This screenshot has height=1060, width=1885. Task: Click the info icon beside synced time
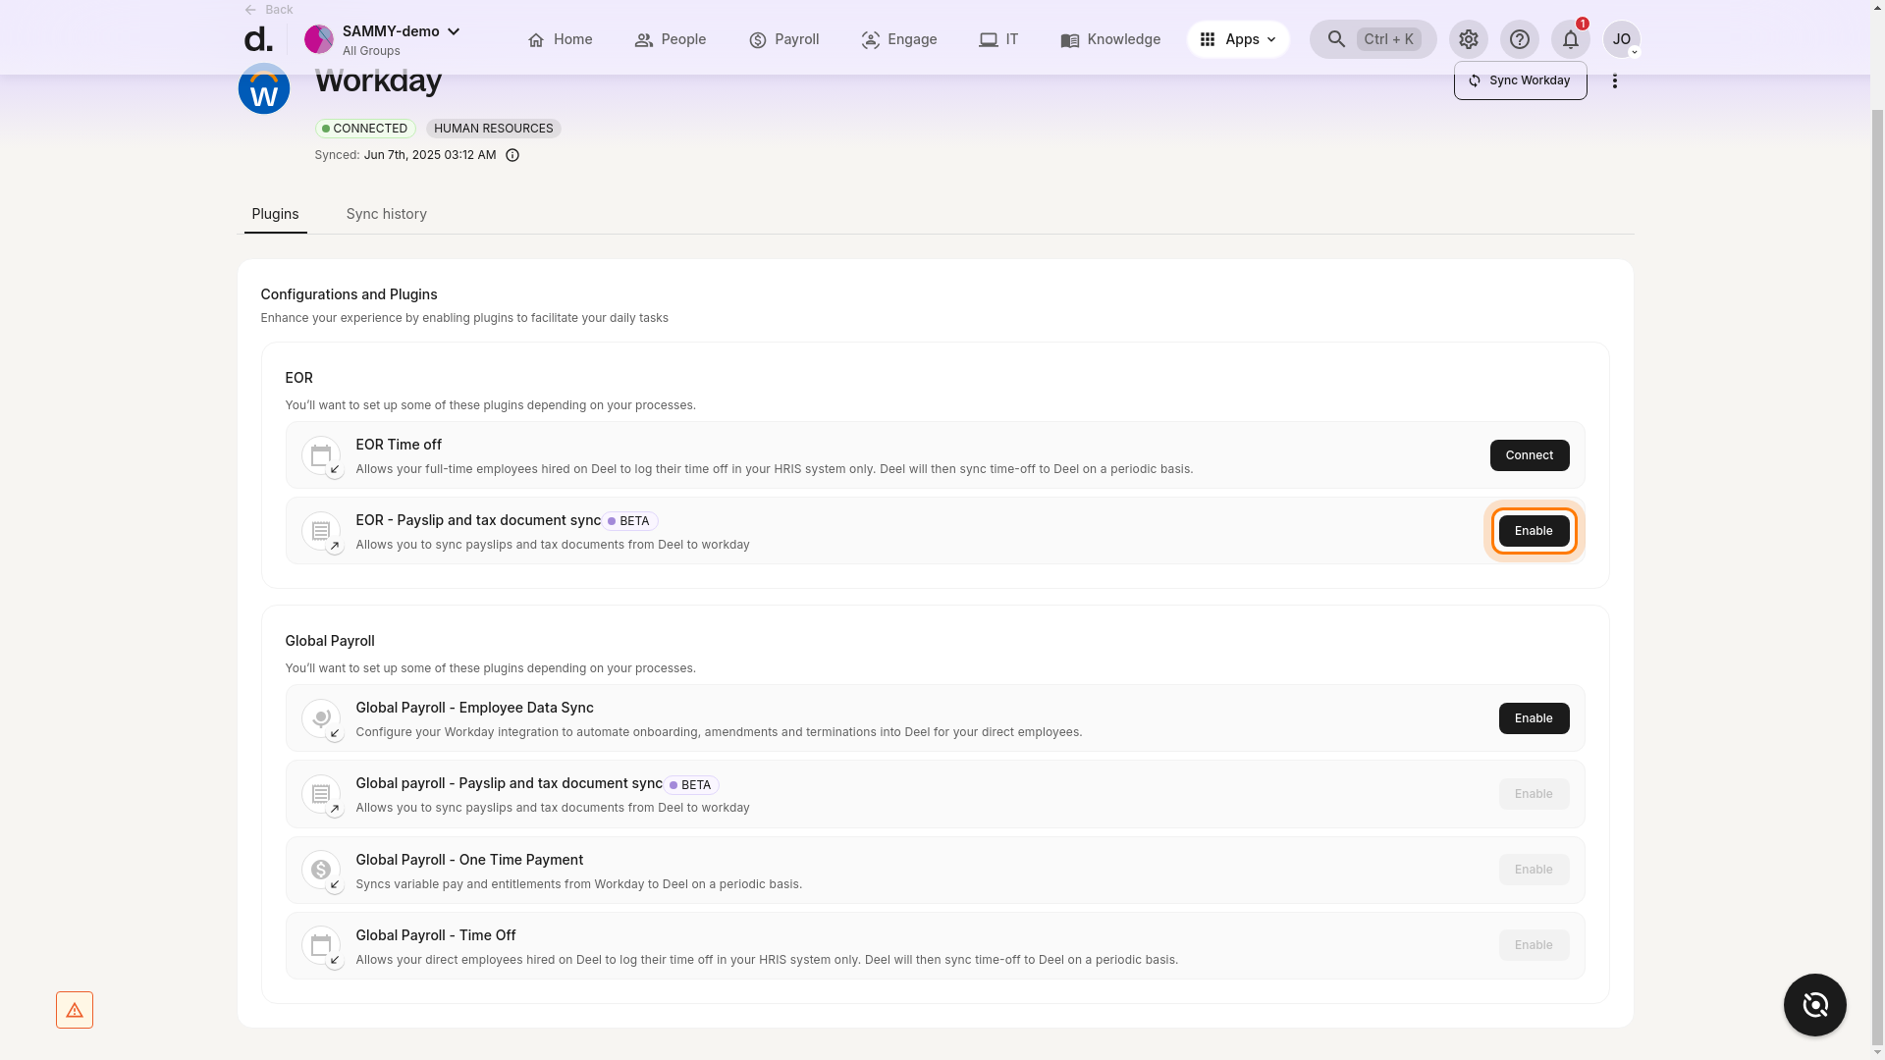click(512, 155)
